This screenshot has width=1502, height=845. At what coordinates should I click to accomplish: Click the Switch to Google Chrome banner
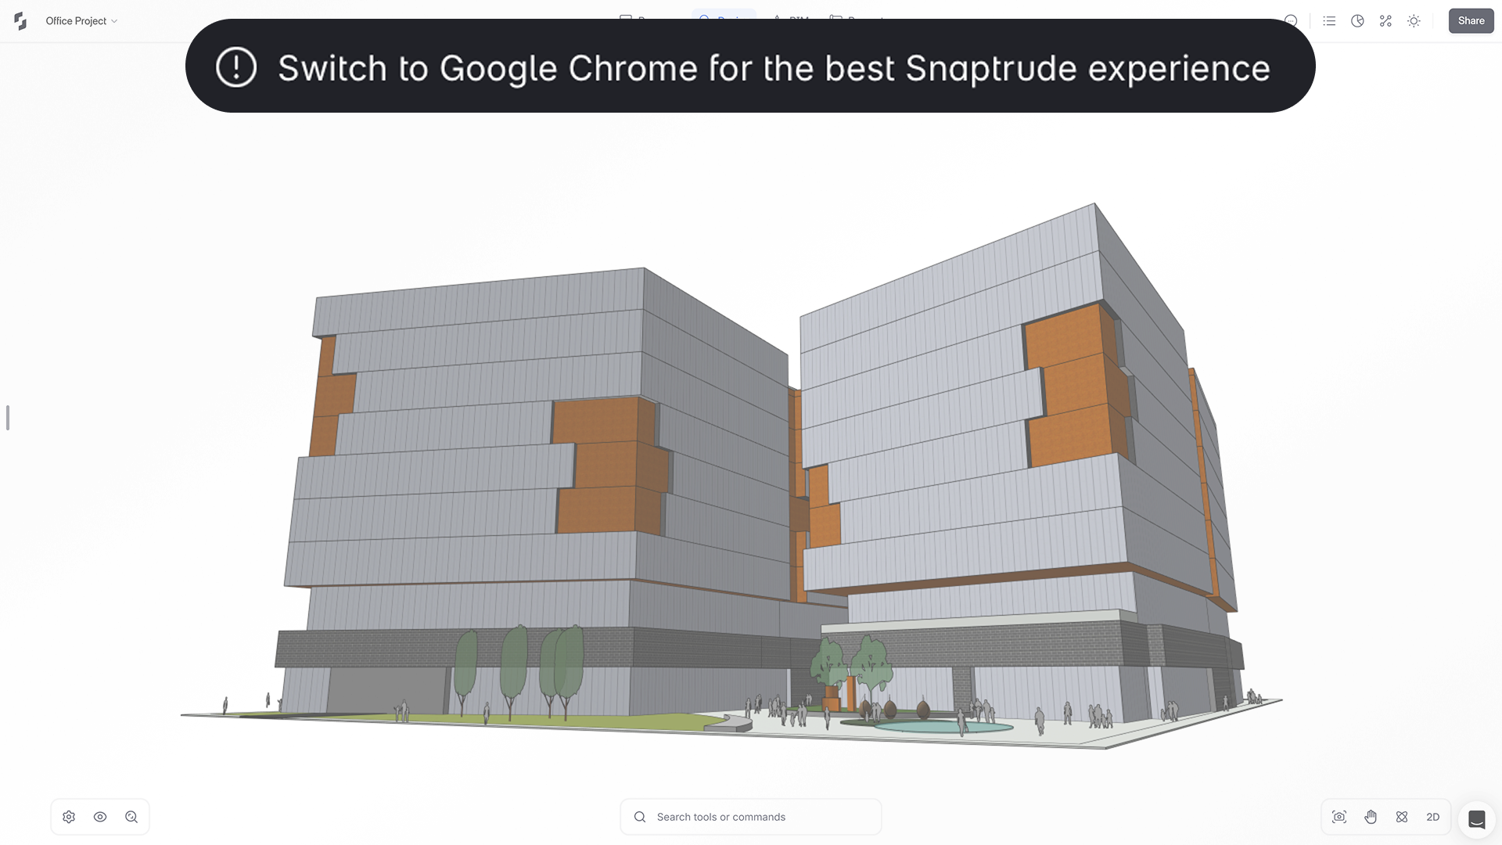point(749,67)
